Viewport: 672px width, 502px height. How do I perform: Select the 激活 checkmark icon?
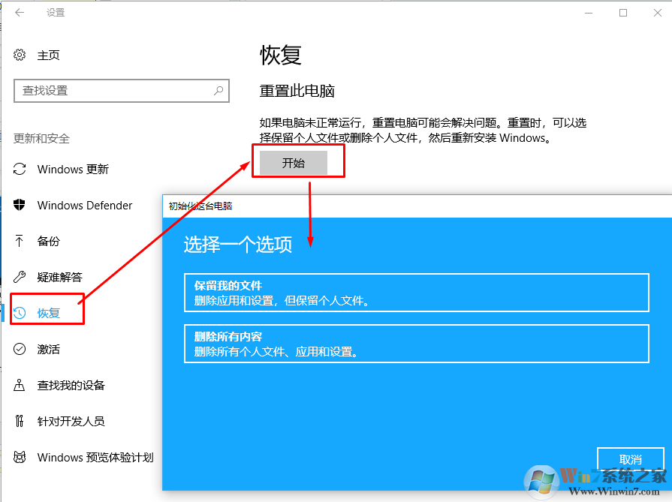point(19,349)
